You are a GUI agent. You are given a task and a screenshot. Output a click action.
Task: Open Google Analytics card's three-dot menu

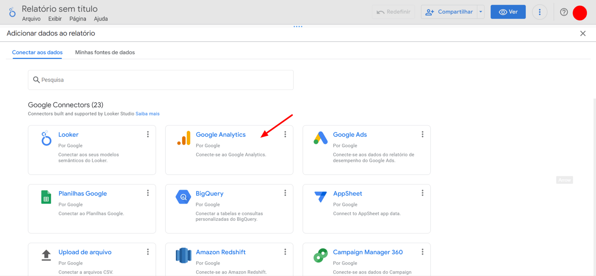285,134
